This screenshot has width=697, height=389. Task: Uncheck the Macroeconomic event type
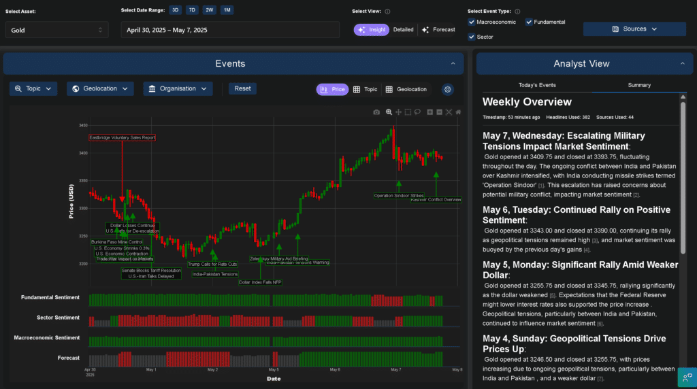(472, 22)
